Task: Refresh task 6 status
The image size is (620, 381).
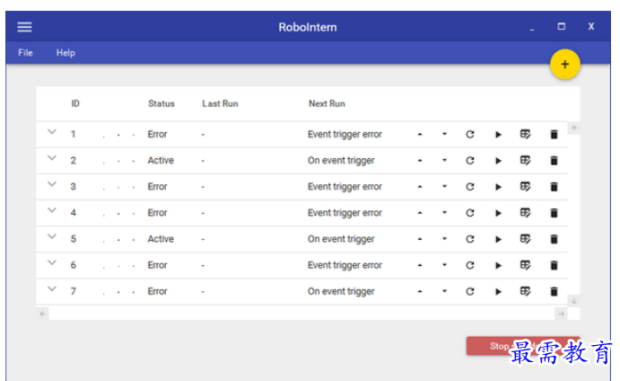Action: pyautogui.click(x=470, y=265)
